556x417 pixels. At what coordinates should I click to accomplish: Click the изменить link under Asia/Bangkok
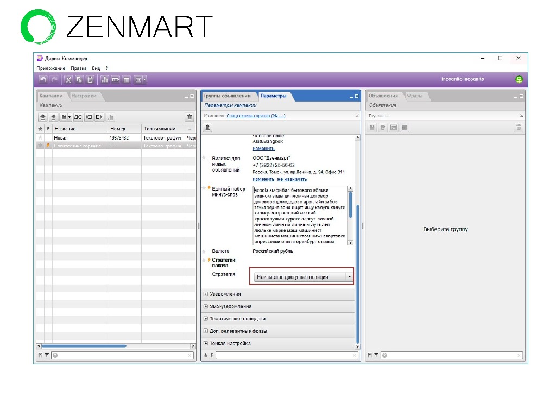(263, 148)
